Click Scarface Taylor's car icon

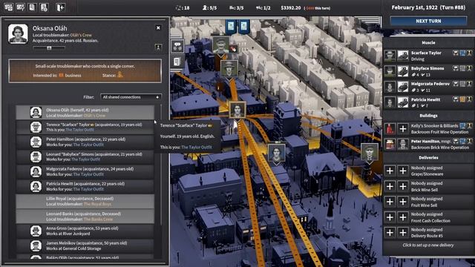point(403,56)
